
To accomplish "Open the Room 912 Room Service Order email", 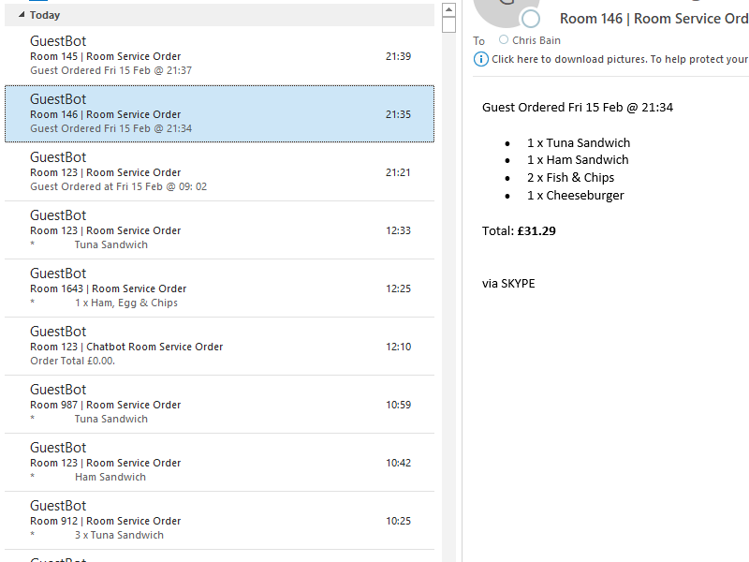I will tap(219, 521).
